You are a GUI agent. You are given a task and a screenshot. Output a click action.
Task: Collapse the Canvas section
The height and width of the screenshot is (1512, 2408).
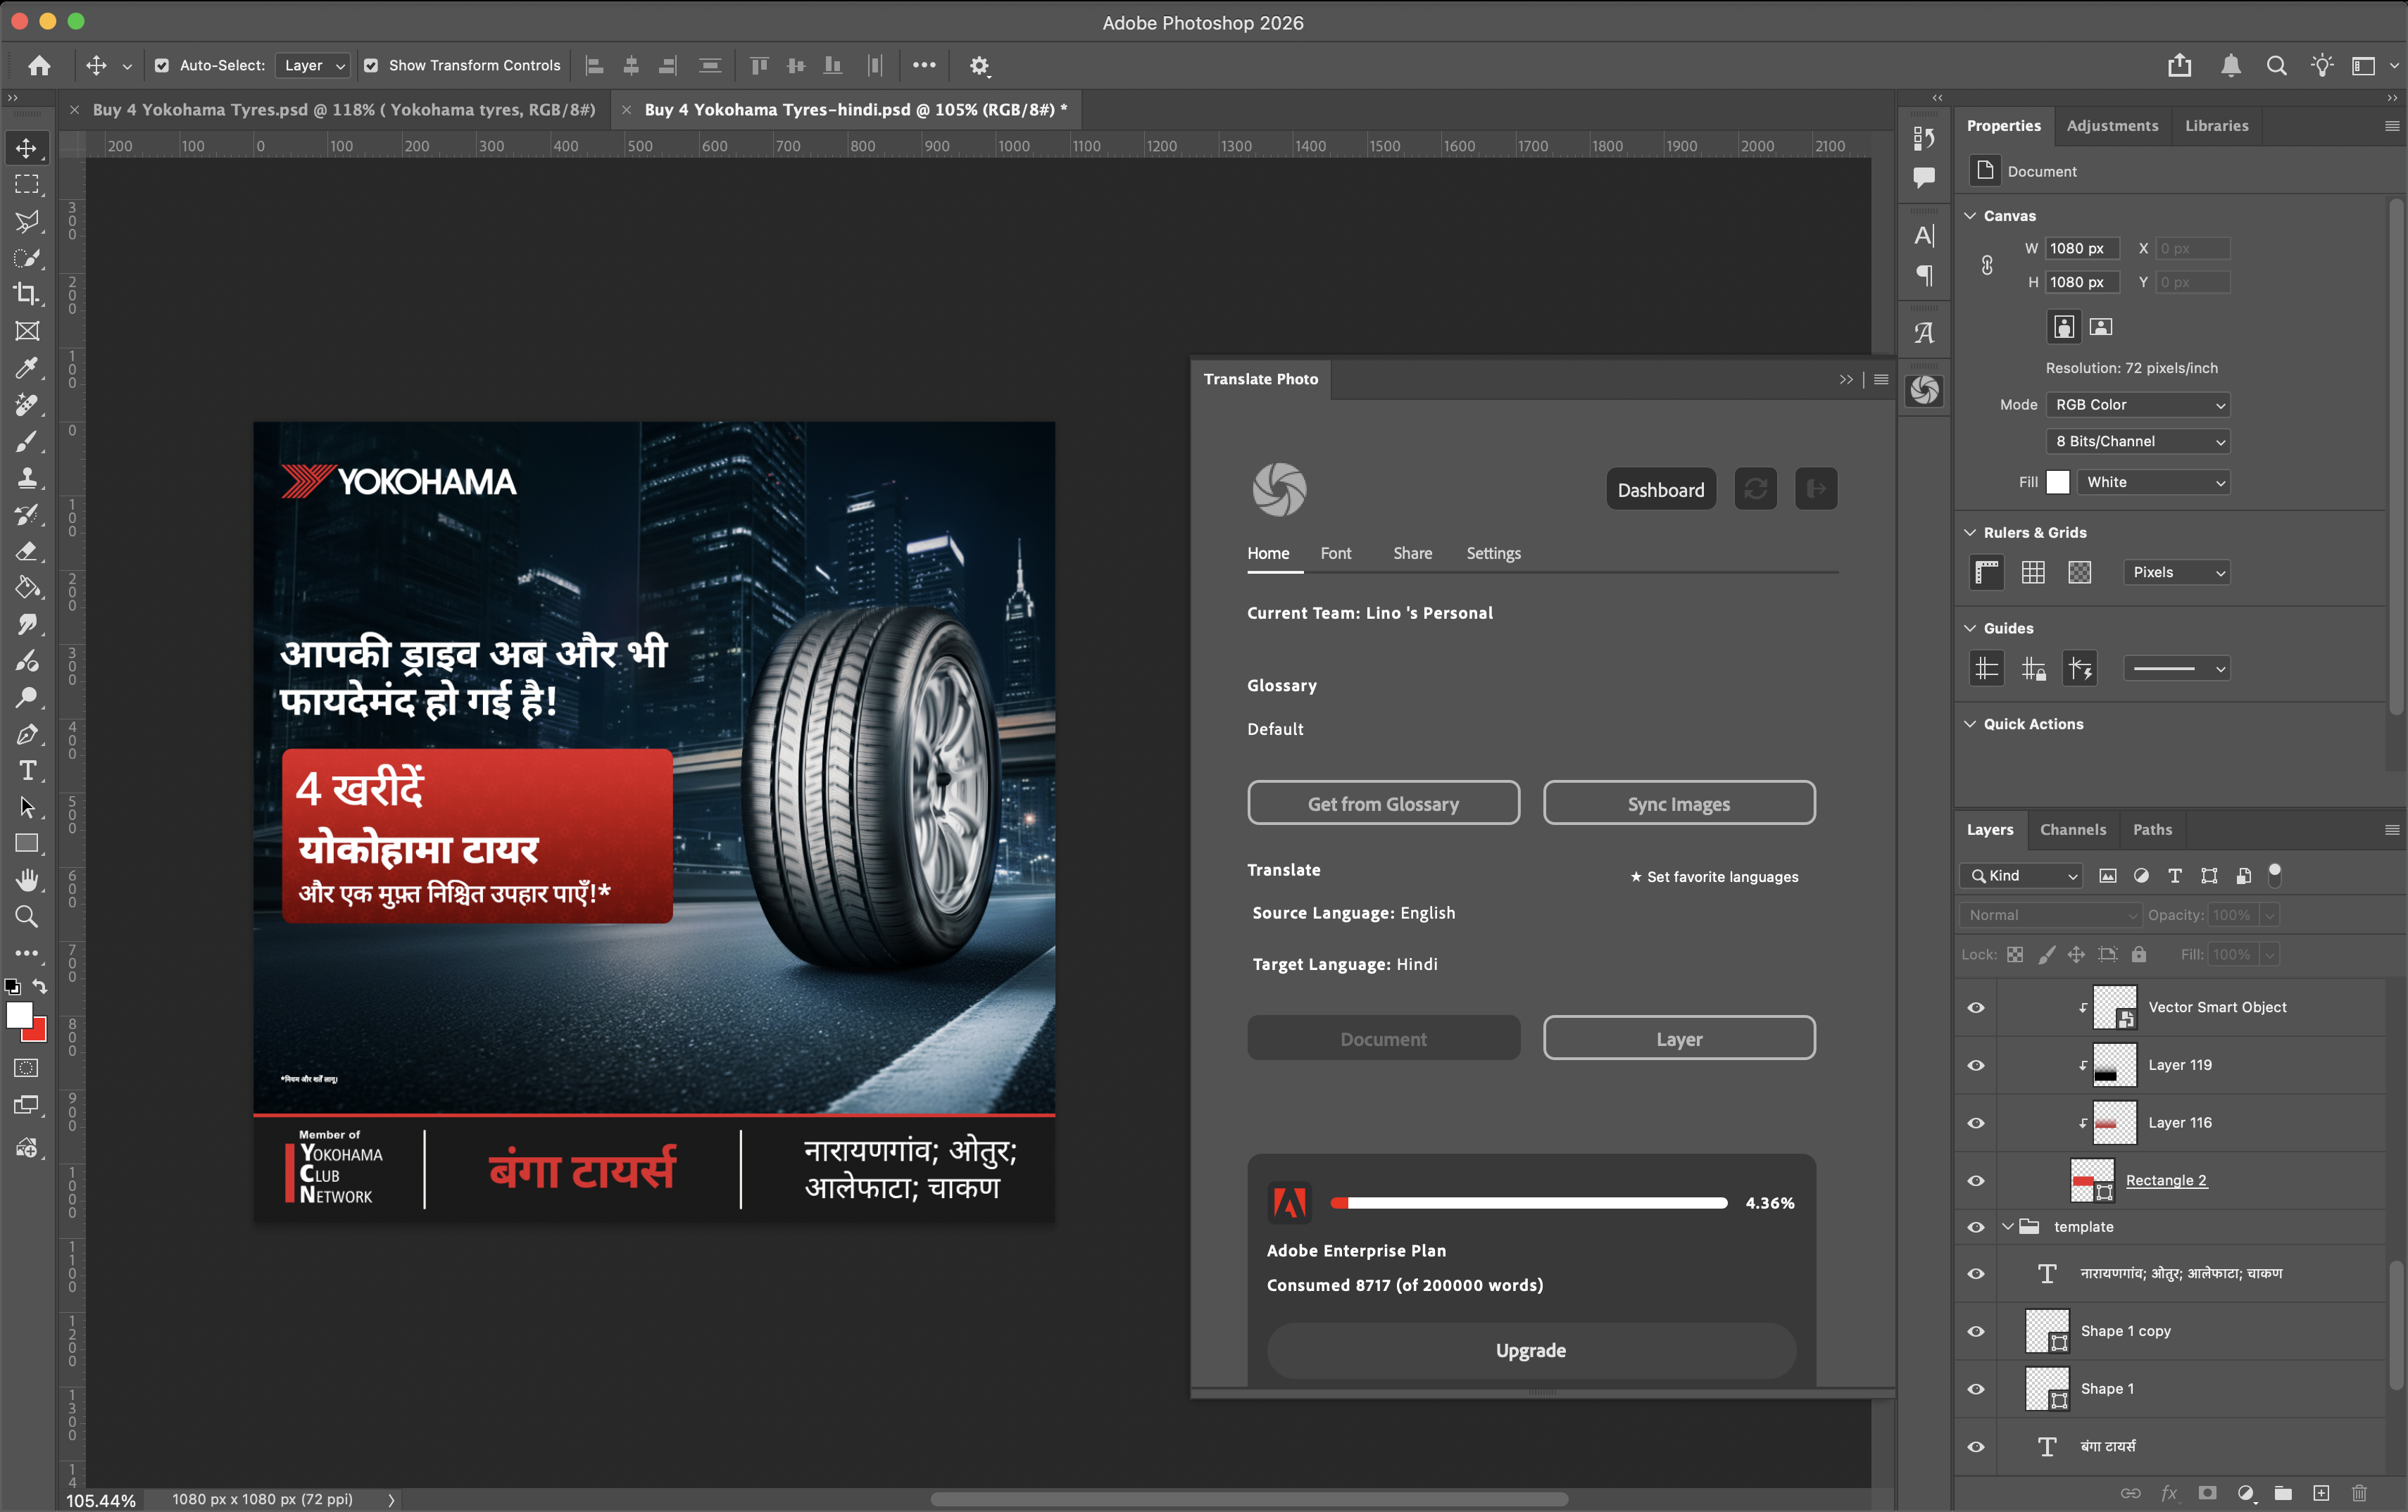(1970, 216)
